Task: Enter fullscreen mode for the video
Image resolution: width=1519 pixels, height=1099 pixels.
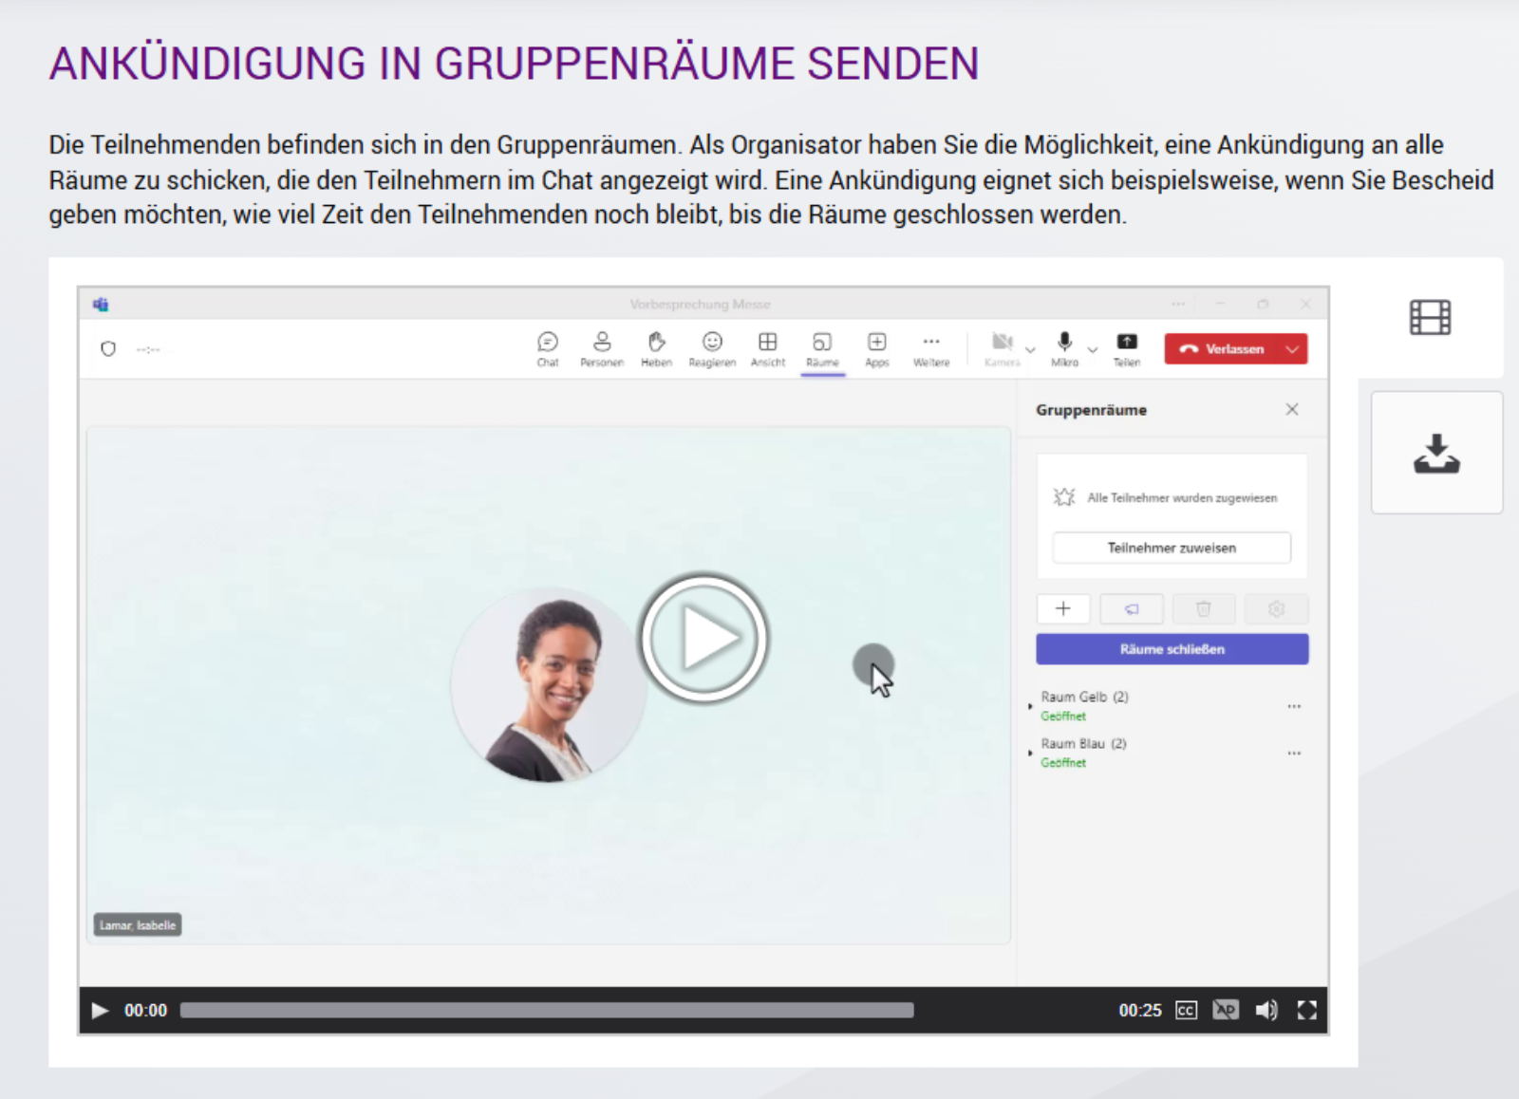Action: (x=1306, y=1011)
